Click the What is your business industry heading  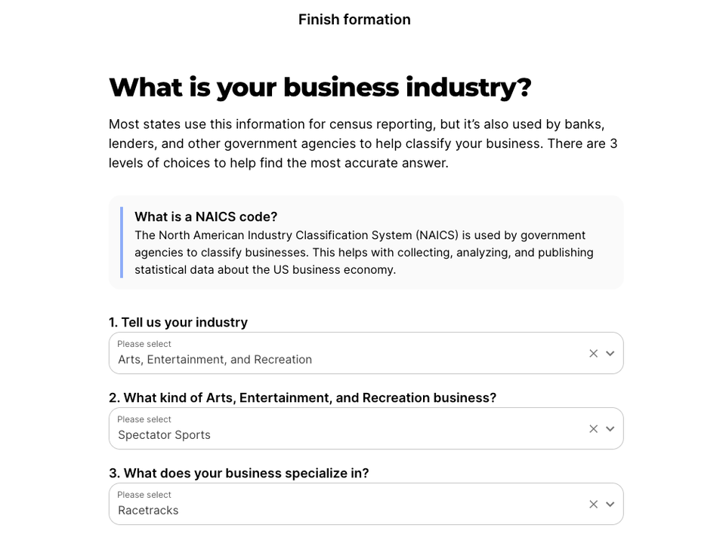tap(320, 87)
